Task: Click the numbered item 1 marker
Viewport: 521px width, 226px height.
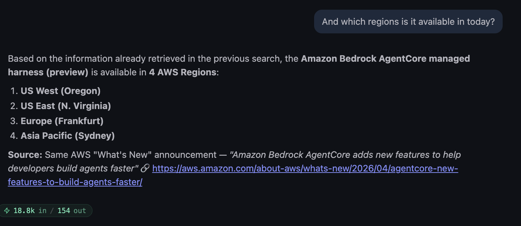Action: point(14,91)
